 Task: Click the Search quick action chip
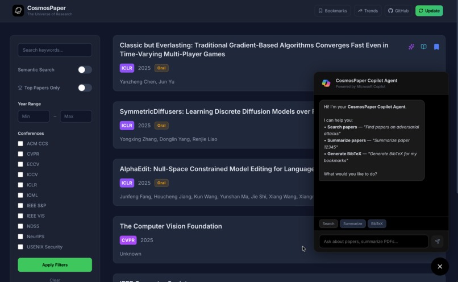[x=328, y=223]
